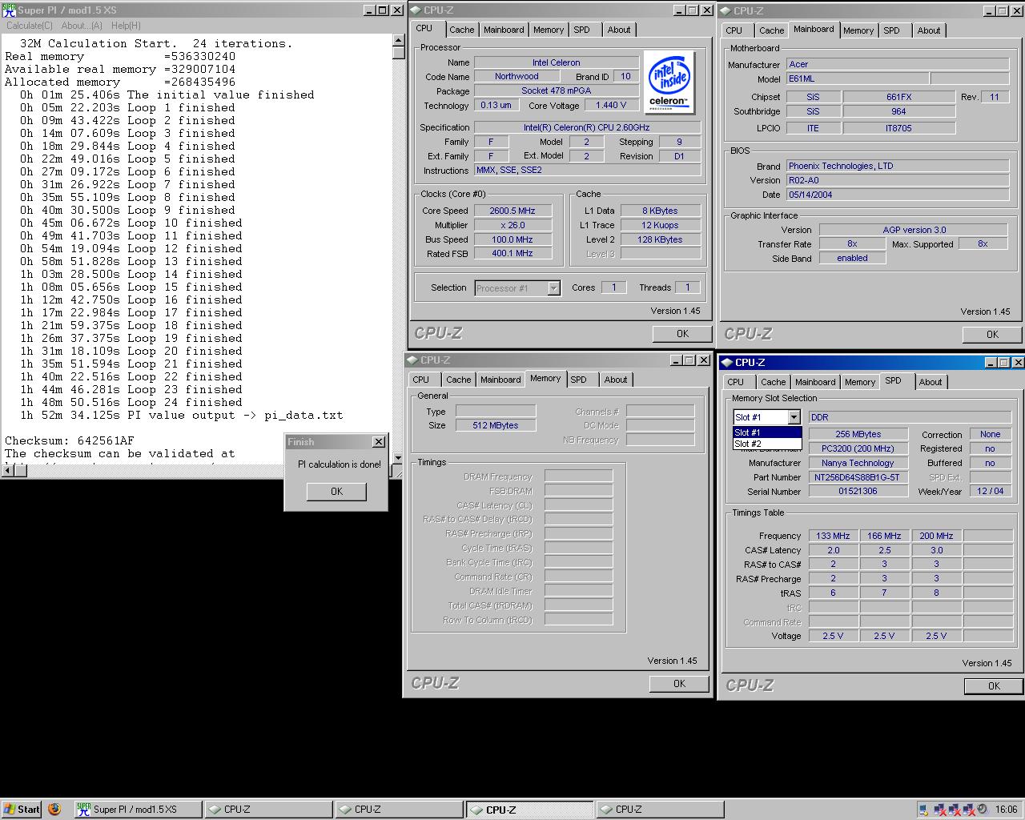
Task: Click the Loop 24 finished line
Action: coord(131,402)
